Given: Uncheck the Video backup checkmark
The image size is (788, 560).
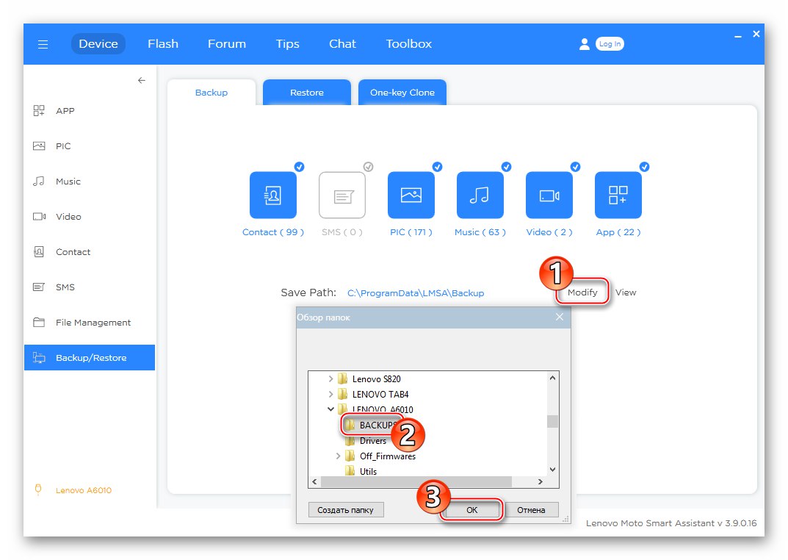Looking at the screenshot, I should [x=576, y=167].
